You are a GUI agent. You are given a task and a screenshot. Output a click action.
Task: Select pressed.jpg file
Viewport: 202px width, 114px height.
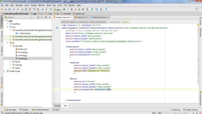pyautogui.click(x=22, y=59)
